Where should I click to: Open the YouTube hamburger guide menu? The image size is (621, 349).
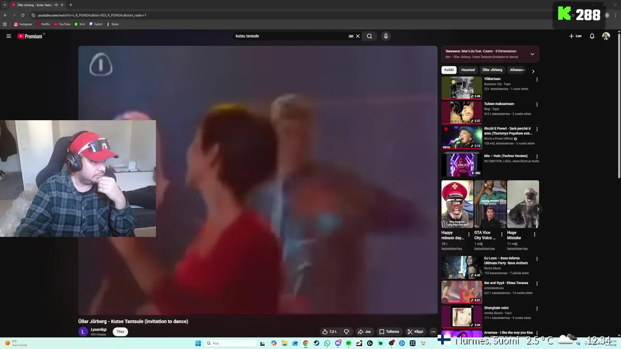pos(8,36)
